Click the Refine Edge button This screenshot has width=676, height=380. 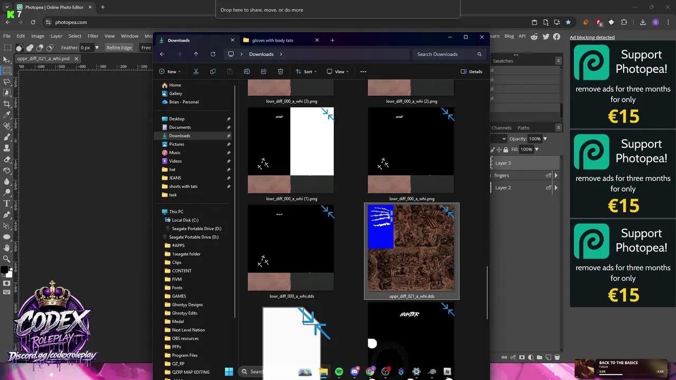click(x=119, y=47)
